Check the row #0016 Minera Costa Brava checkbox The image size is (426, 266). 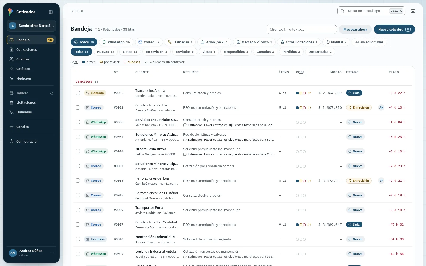[78, 151]
